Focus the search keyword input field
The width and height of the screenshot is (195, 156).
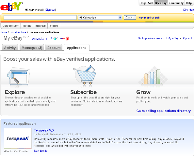coord(40,18)
